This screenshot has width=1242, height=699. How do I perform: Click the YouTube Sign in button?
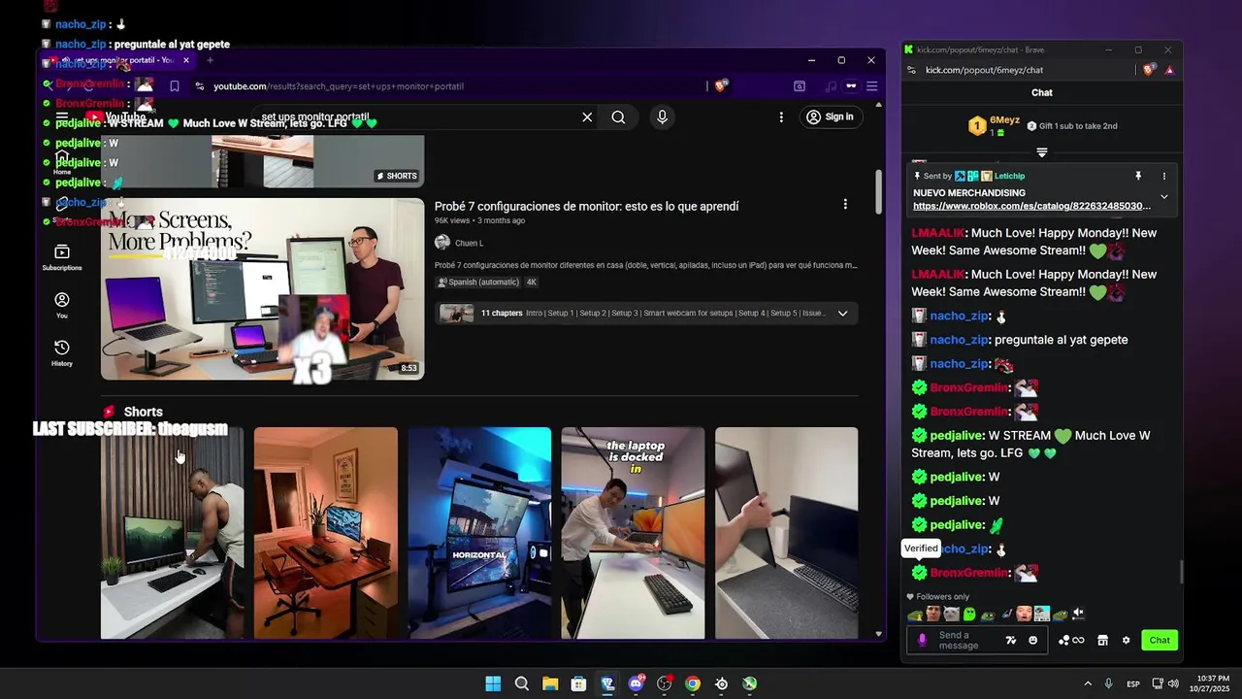point(831,116)
